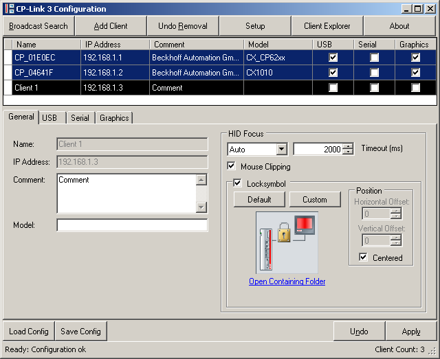This screenshot has width=440, height=359.
Task: Click IP cell 192.168.1.2
Action: tap(115, 73)
